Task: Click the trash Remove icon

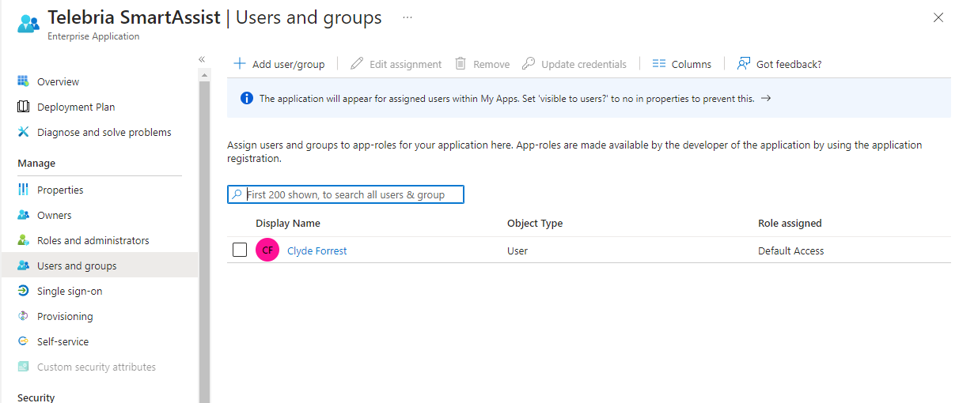Action: [x=461, y=64]
